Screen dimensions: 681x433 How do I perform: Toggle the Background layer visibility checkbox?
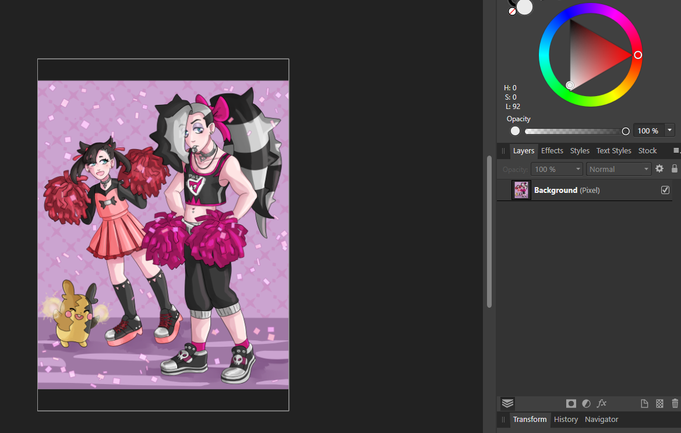665,190
